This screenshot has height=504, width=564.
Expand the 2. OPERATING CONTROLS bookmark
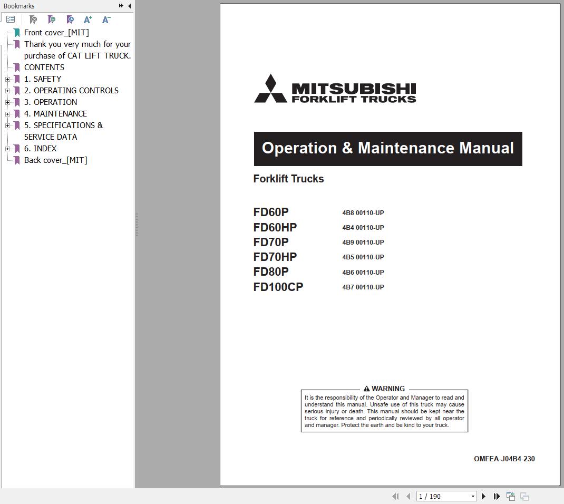(7, 91)
